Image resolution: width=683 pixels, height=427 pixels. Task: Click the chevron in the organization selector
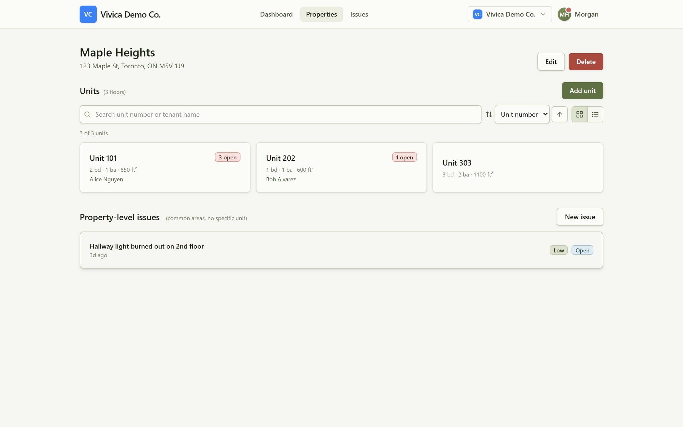(x=543, y=14)
